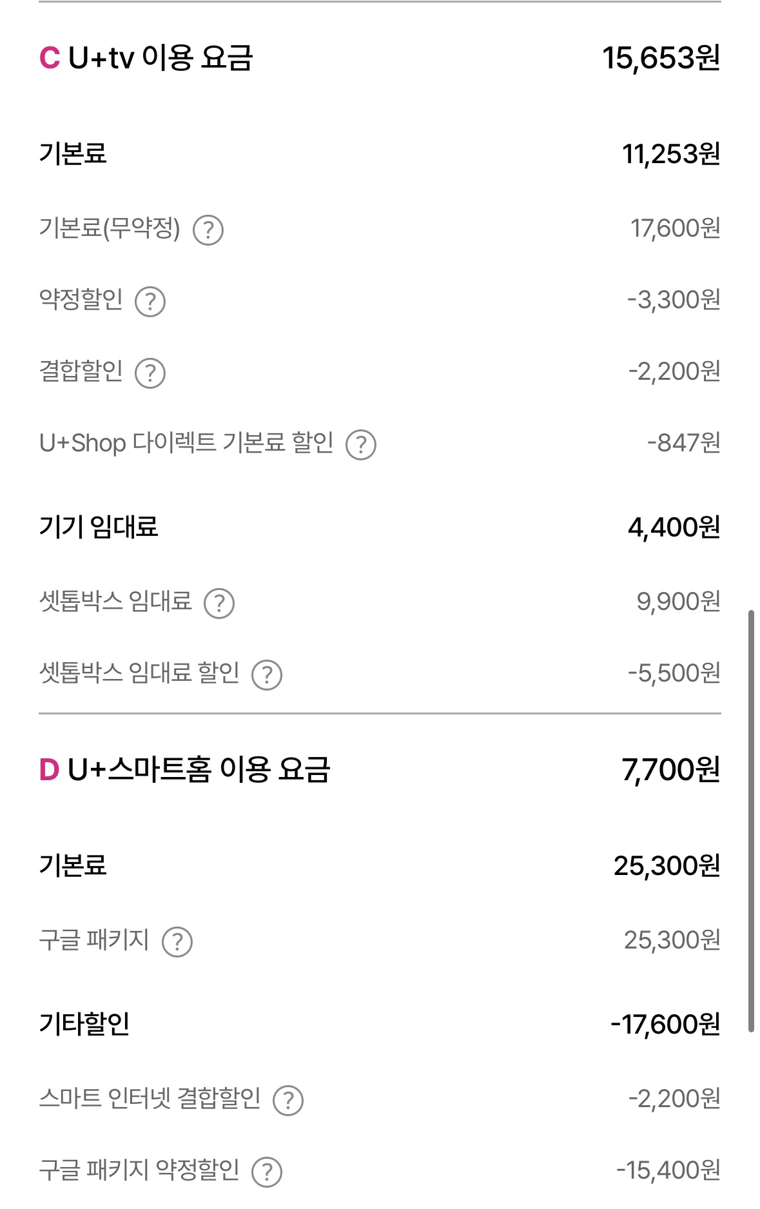The height and width of the screenshot is (1209, 760).
Task: Tap the 4,400원 기기 임대료 amount
Action: click(674, 528)
